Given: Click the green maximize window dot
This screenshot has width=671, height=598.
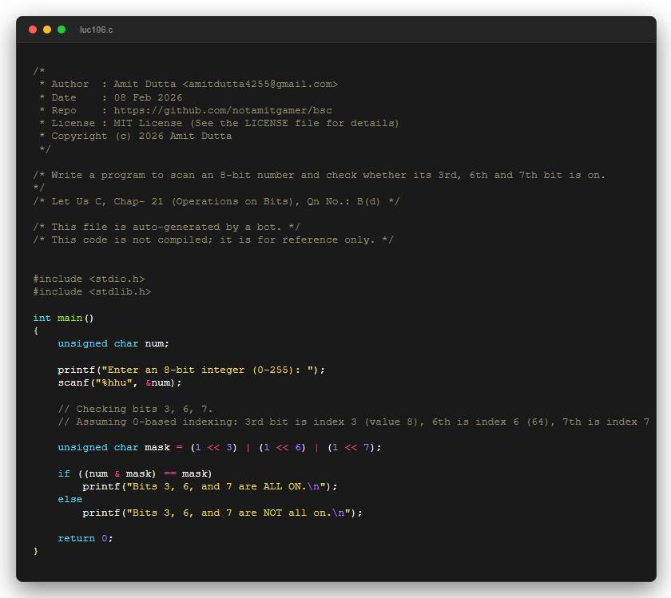Looking at the screenshot, I should click(62, 30).
